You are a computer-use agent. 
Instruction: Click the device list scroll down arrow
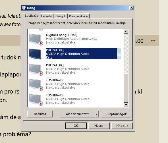126,105
